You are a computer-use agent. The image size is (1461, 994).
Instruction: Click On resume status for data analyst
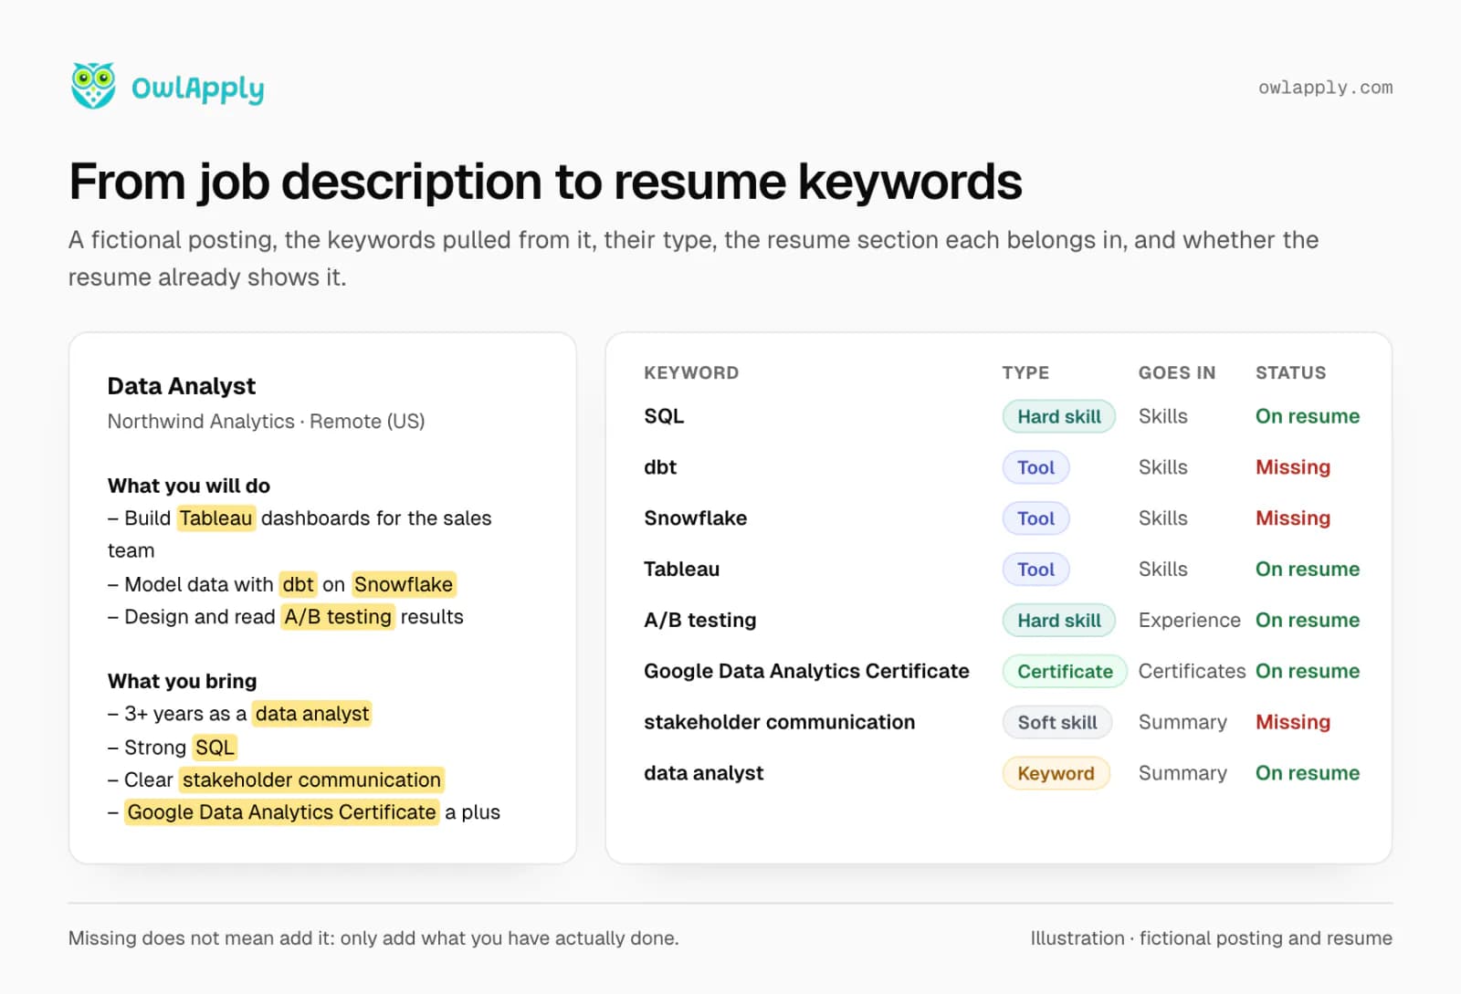(x=1308, y=774)
